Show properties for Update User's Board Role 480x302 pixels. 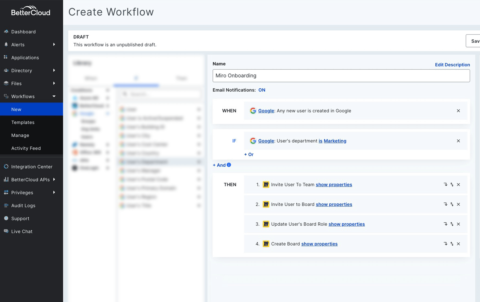click(x=347, y=224)
